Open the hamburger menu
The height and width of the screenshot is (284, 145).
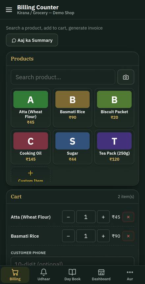click(x=9, y=10)
